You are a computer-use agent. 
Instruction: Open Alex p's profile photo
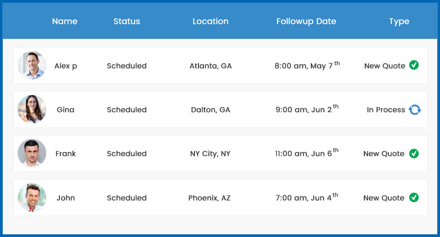pyautogui.click(x=32, y=66)
